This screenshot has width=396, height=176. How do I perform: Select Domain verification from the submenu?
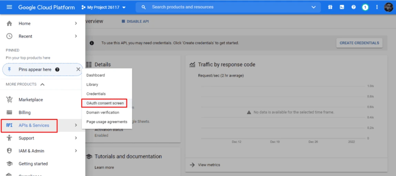pos(107,113)
